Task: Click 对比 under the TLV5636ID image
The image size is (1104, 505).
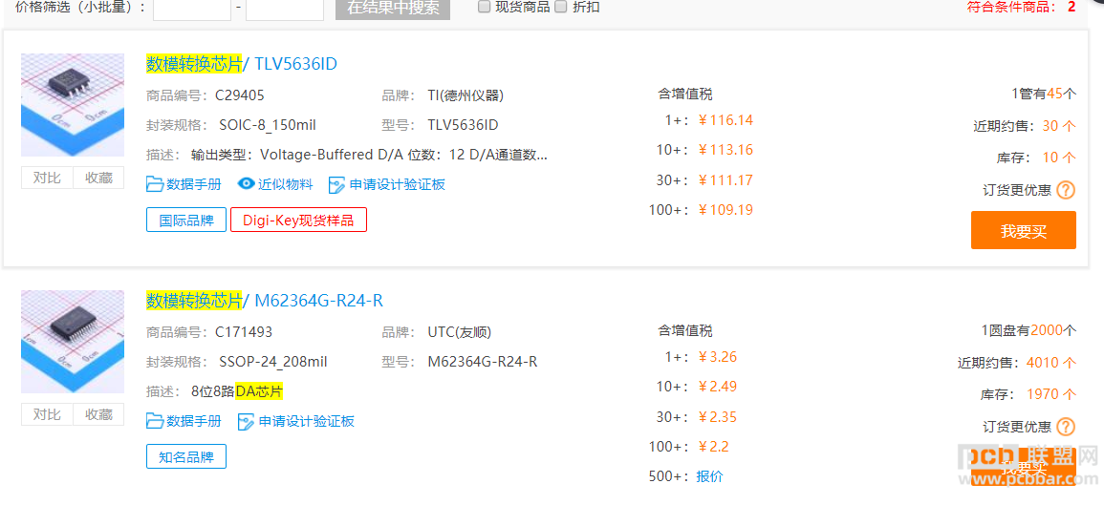Action: (47, 178)
